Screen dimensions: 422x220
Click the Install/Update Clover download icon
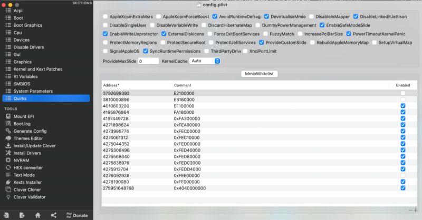(x=8, y=146)
